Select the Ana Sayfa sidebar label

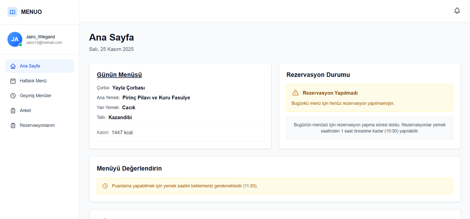coord(30,66)
